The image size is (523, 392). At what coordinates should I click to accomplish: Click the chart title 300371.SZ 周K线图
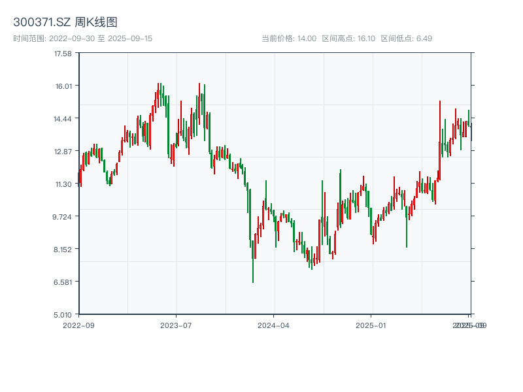tap(65, 22)
